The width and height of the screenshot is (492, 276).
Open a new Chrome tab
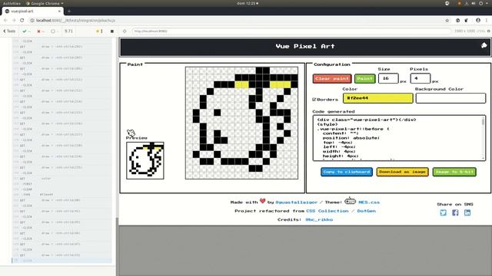pos(69,11)
